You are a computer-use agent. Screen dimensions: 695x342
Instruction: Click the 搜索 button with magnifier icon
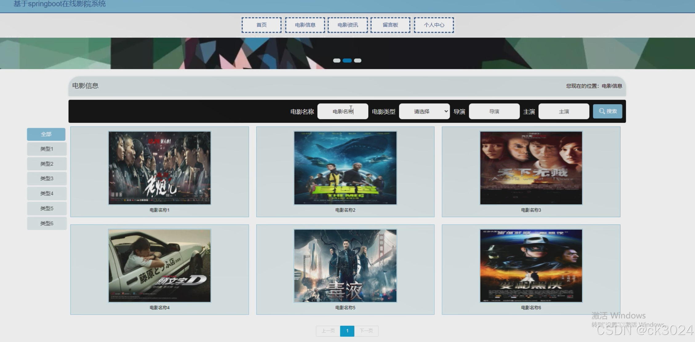(x=608, y=111)
